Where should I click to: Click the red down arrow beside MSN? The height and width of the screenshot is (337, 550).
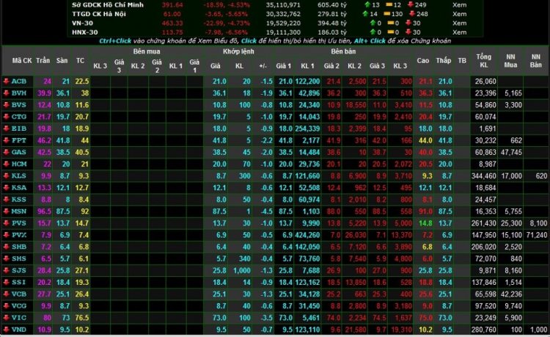pos(7,211)
